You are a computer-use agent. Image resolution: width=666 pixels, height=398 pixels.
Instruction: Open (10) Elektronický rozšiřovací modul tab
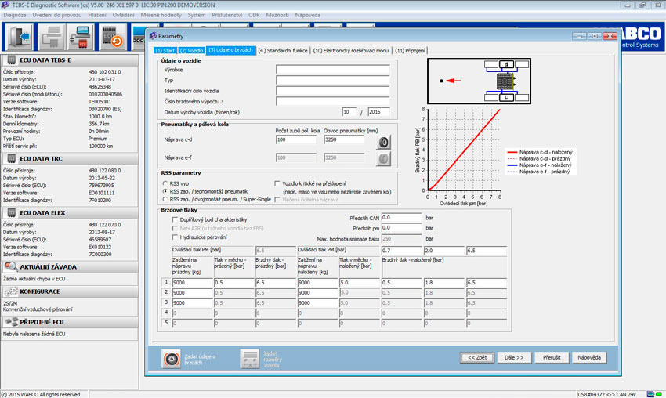point(351,51)
